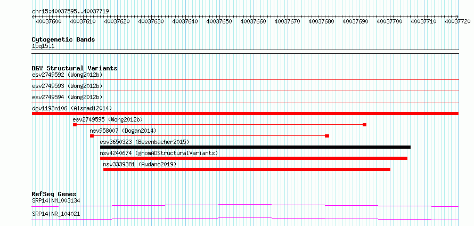Viewport: 474px width, 226px height.
Task: Click ruler tick label 40037610
Action: coord(83,21)
